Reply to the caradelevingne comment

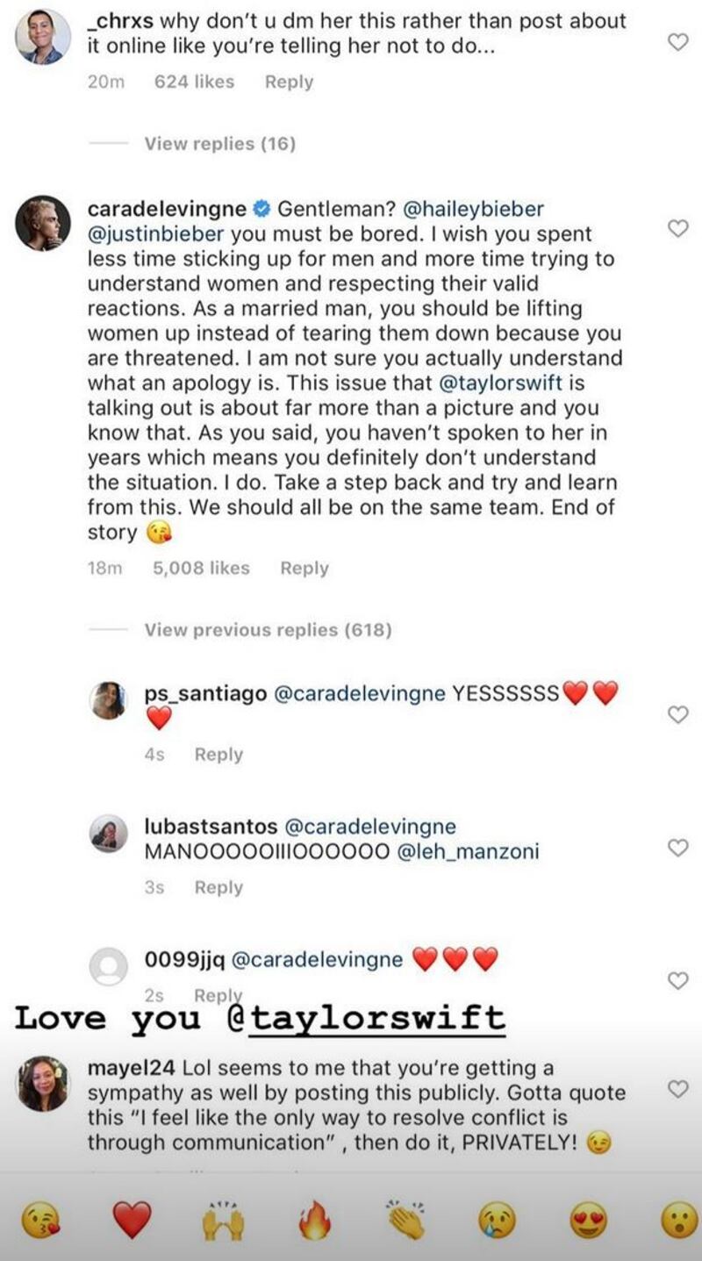[x=304, y=568]
